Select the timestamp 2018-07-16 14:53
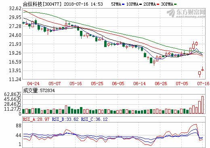Viewport: 210px width, 148px height. tap(83, 4)
